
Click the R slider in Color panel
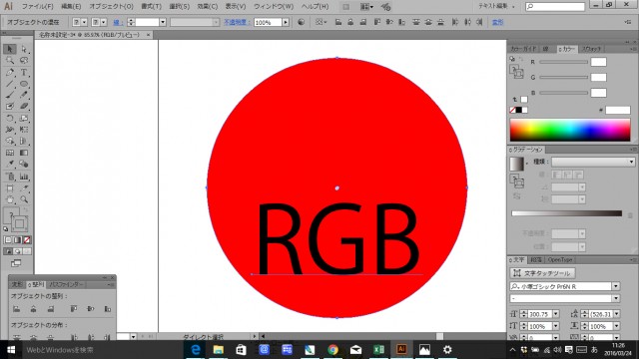[x=563, y=62]
